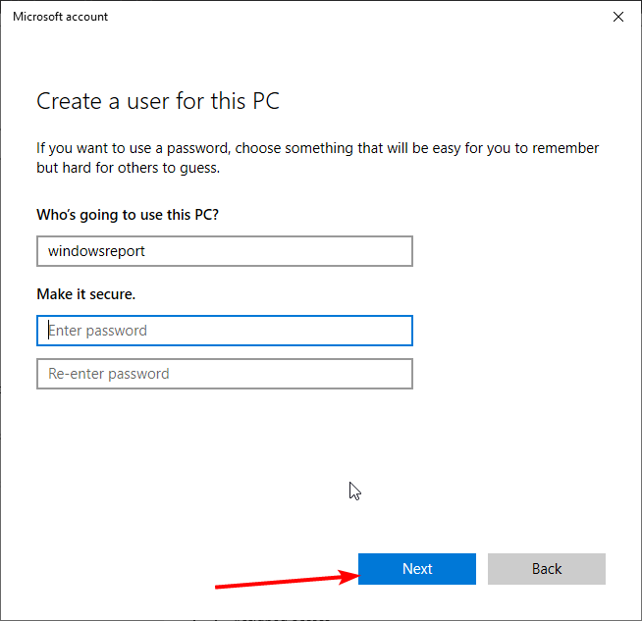The width and height of the screenshot is (642, 621).
Task: Click the word 'guess' in the description
Action: point(198,168)
